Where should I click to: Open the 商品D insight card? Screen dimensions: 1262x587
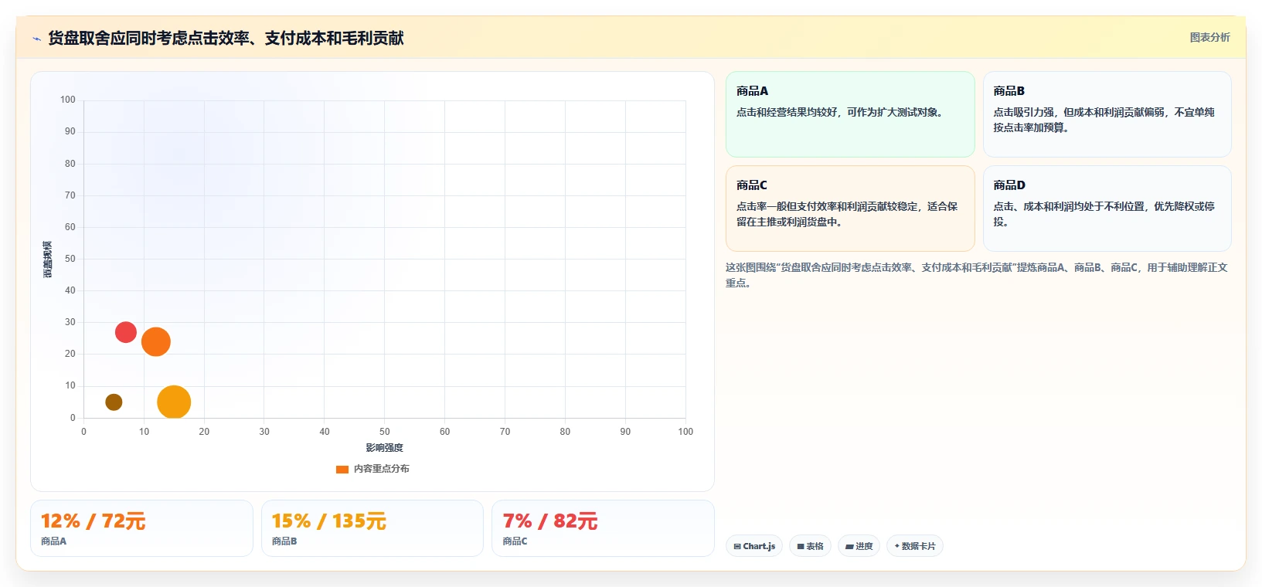[x=1107, y=209]
